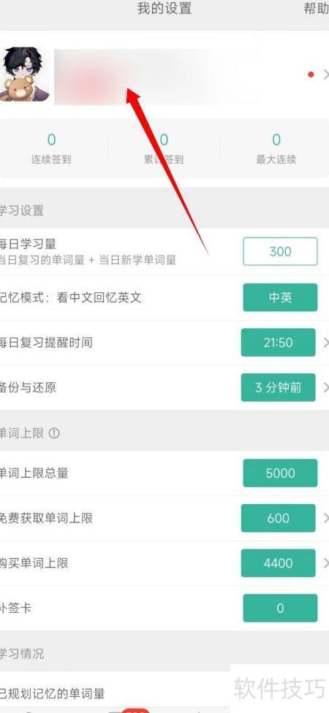Image resolution: width=329 pixels, height=713 pixels.
Task: Open backup via the 3 分钟前 button
Action: point(278,387)
